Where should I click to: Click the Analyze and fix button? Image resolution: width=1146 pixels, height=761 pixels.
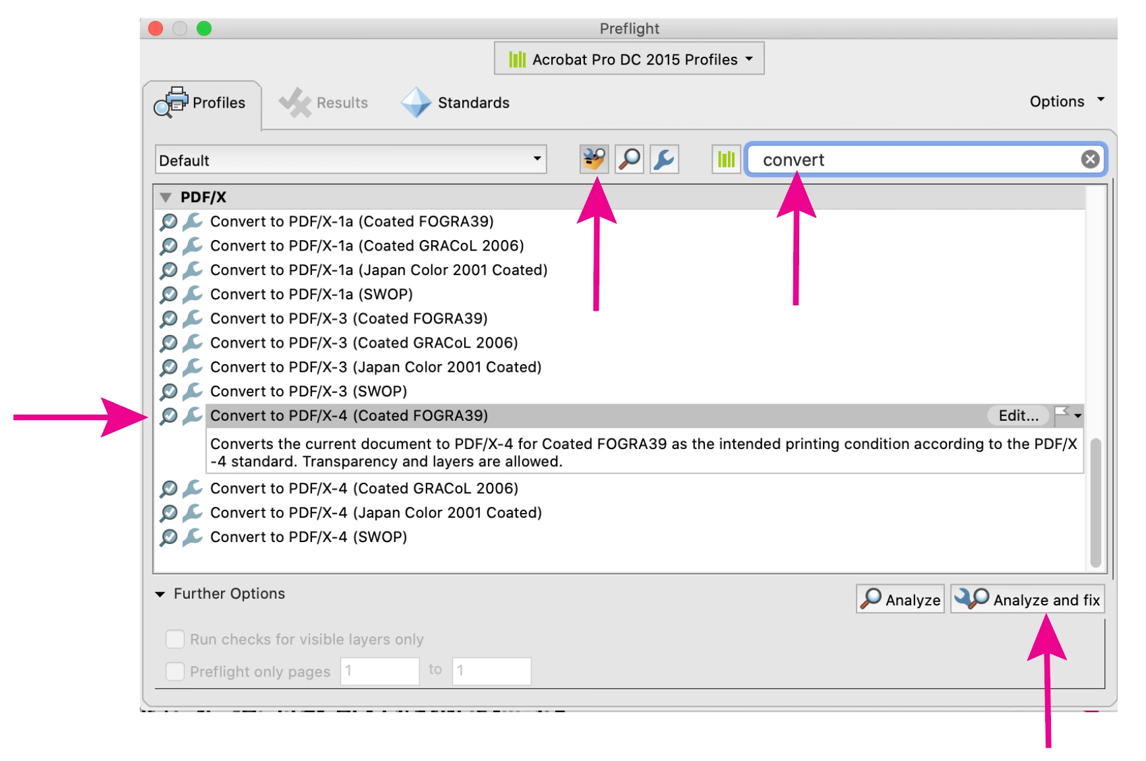[1027, 599]
